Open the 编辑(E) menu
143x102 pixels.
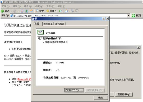point(17,6)
